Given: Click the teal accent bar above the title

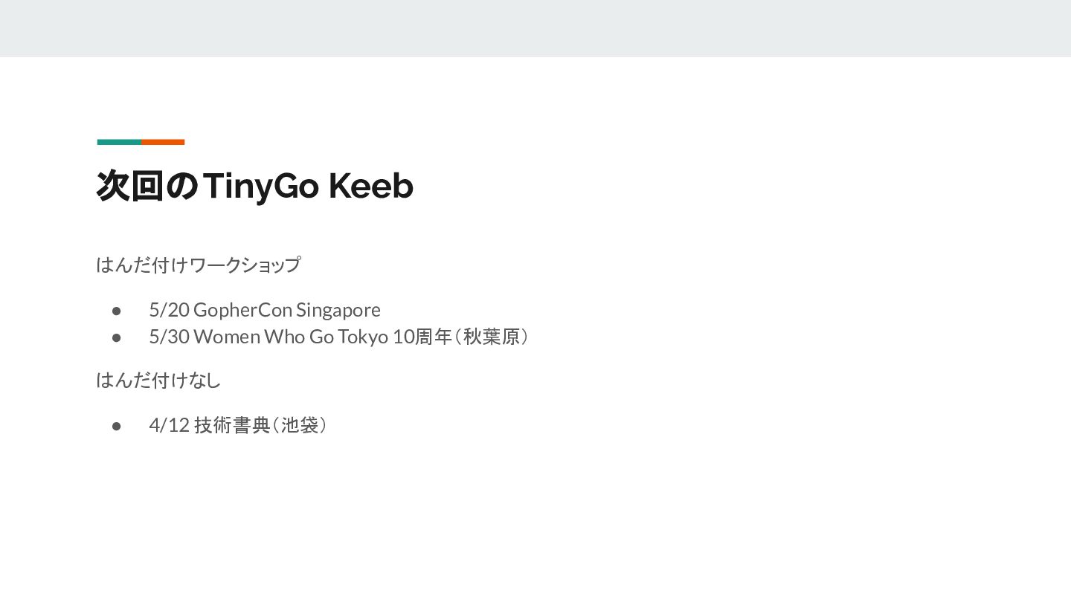Looking at the screenshot, I should pos(119,142).
